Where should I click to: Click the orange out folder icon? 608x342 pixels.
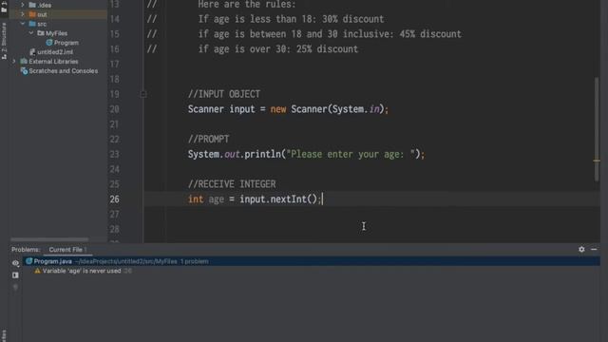32,14
